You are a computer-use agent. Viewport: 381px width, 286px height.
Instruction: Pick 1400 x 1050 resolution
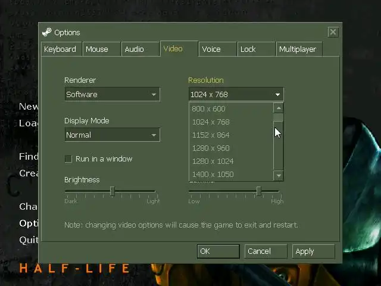[x=231, y=175]
